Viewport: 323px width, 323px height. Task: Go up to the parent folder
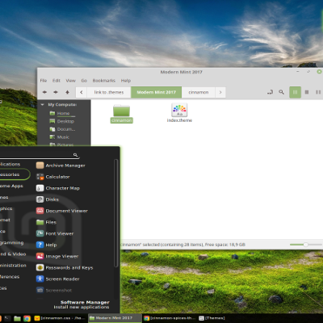pos(67,92)
